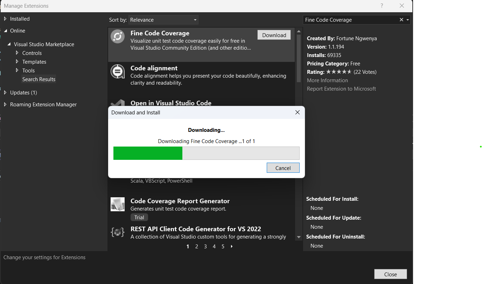Click the five-star Rating display
The image size is (482, 284).
tap(339, 72)
